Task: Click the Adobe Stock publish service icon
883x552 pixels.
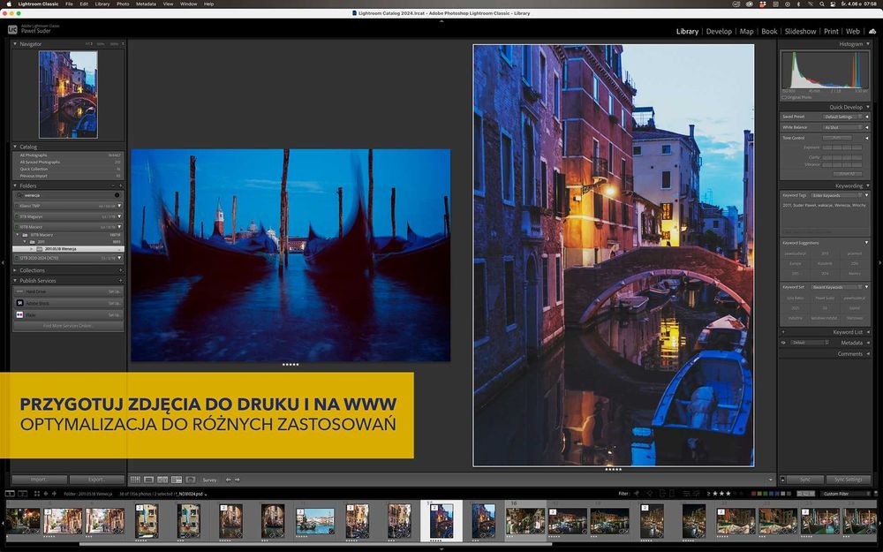Action: tap(19, 303)
